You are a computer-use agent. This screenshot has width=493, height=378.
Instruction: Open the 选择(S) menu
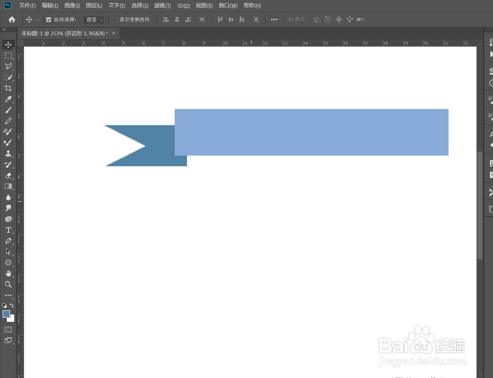click(x=140, y=6)
